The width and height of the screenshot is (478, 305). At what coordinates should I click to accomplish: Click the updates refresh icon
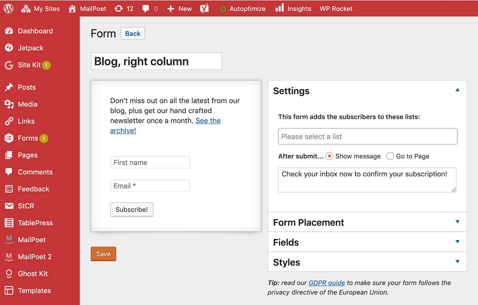(x=119, y=9)
